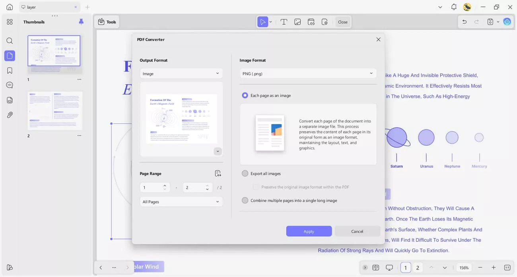The width and height of the screenshot is (517, 277).
Task: Start presentation mode from the status bar
Action: click(x=389, y=267)
